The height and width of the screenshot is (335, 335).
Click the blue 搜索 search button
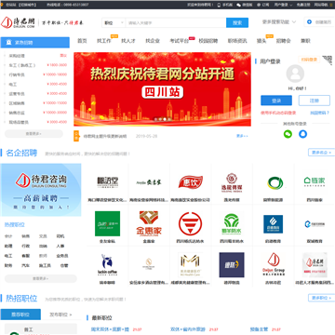[x=237, y=22]
